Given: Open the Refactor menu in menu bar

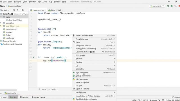Looking at the screenshot, I should click(x=32, y=2).
